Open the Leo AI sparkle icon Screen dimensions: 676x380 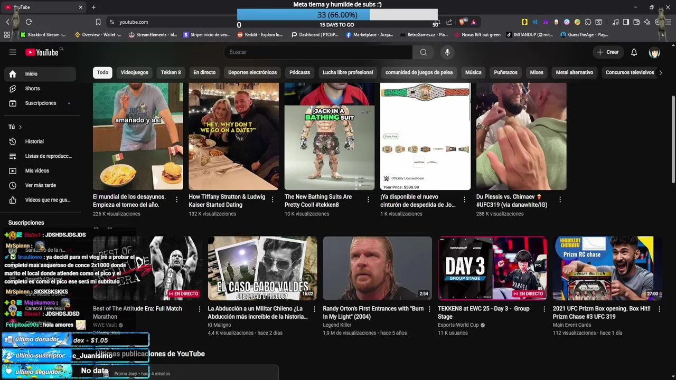[x=647, y=22]
